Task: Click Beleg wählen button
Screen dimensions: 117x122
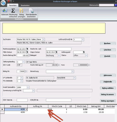Action: point(108,88)
